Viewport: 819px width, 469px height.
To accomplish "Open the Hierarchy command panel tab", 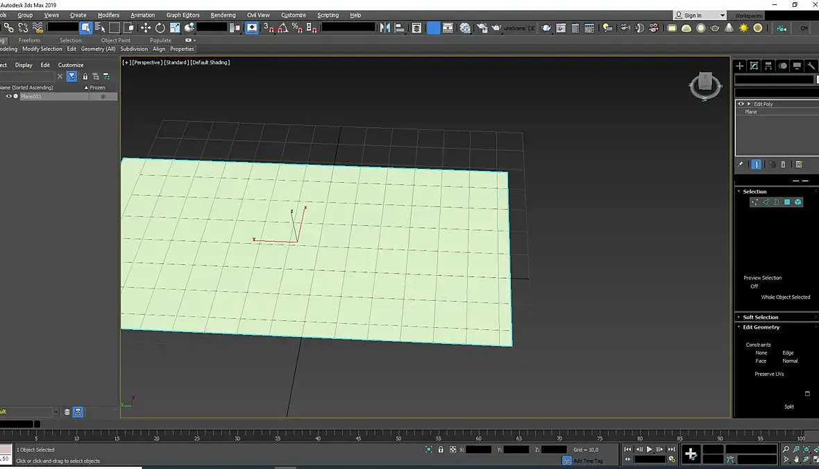I will click(x=768, y=66).
